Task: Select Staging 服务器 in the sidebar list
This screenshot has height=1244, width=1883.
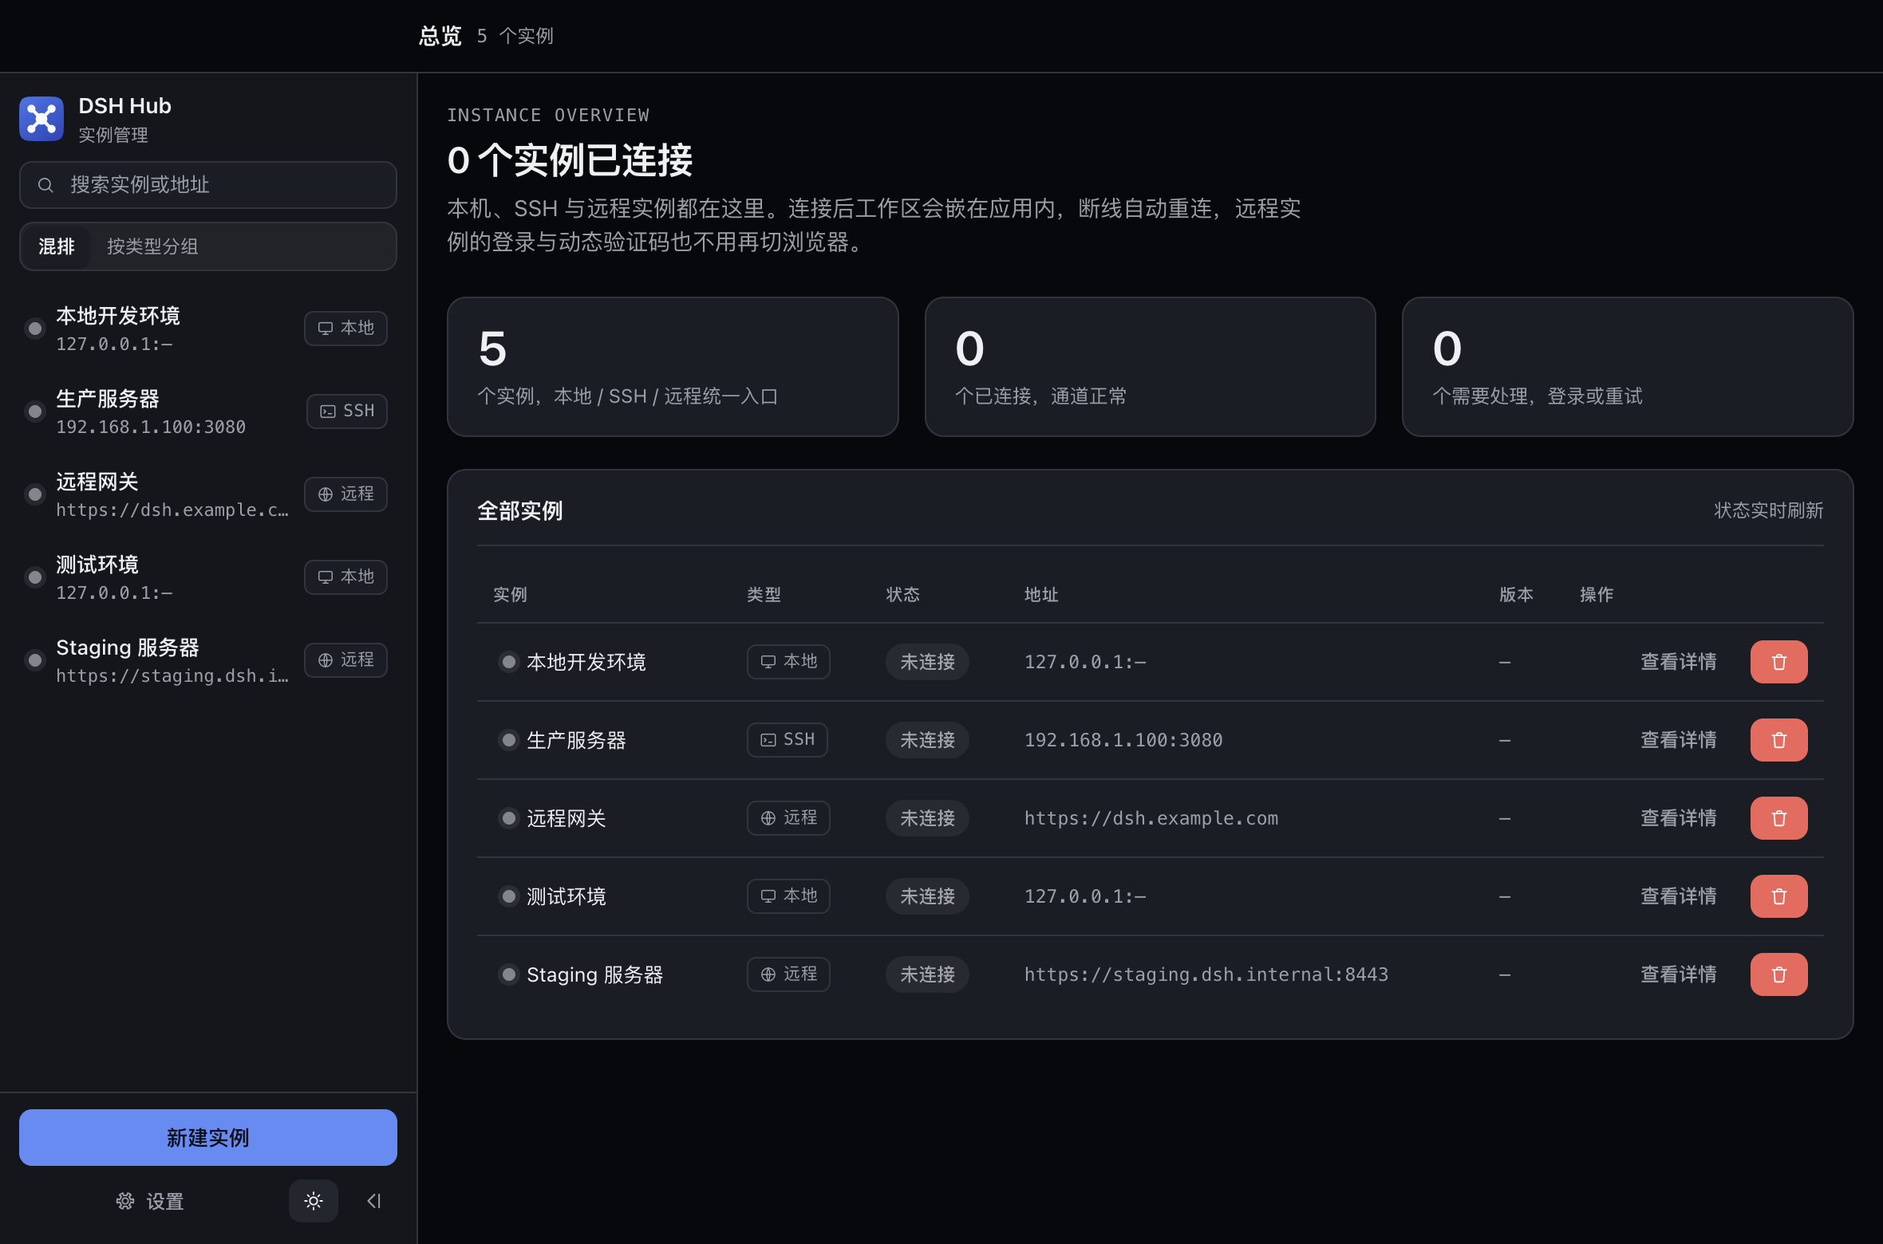Action: (208, 660)
